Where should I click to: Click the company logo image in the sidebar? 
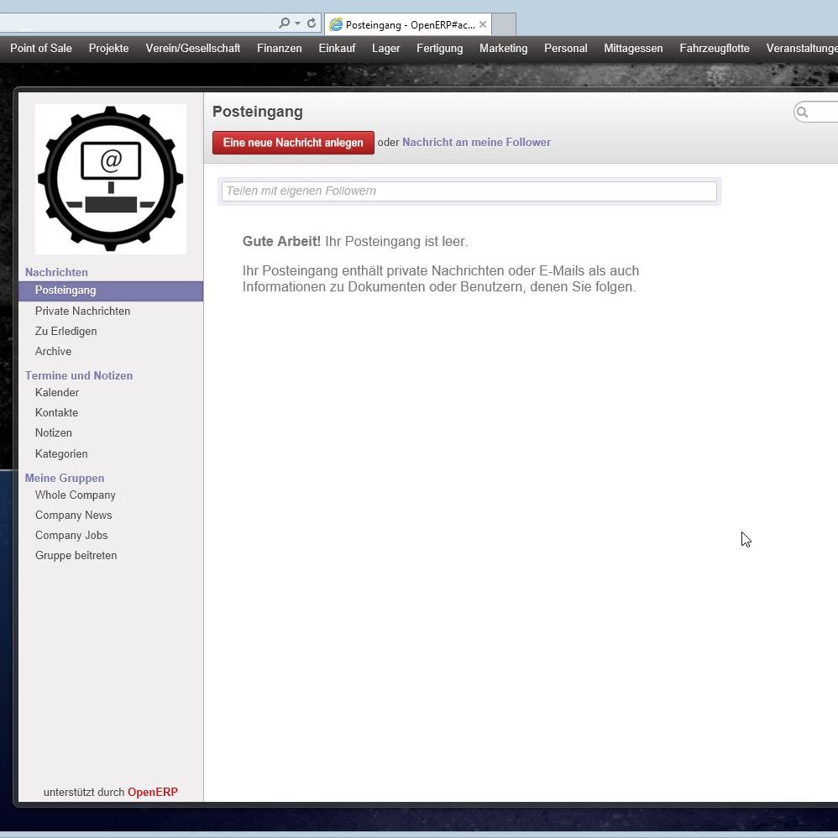pos(111,179)
